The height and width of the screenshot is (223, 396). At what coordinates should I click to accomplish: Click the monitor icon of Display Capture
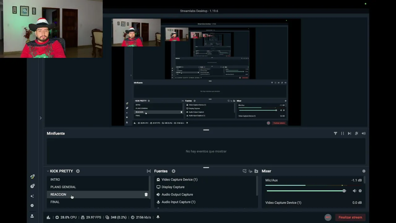point(158,187)
